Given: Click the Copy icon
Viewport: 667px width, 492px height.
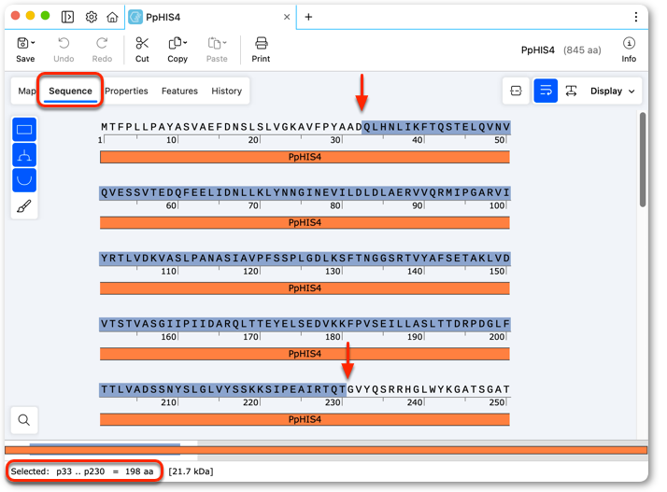Looking at the screenshot, I should point(175,43).
